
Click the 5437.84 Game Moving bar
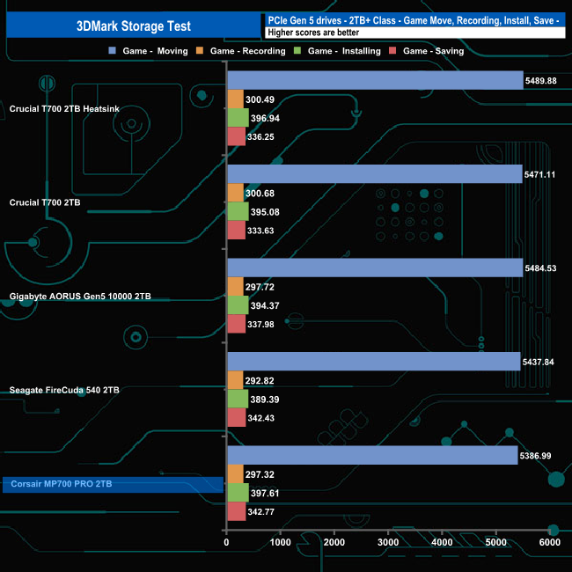pyautogui.click(x=374, y=362)
